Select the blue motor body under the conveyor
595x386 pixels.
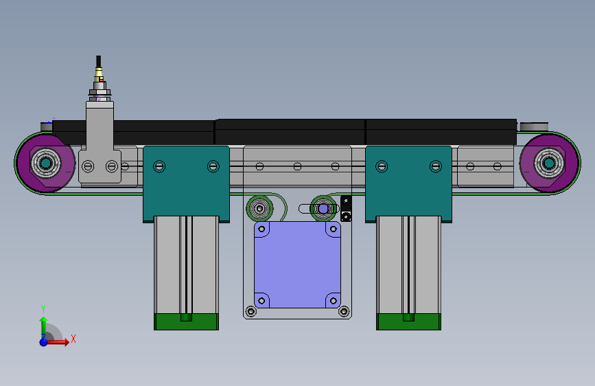click(x=297, y=265)
